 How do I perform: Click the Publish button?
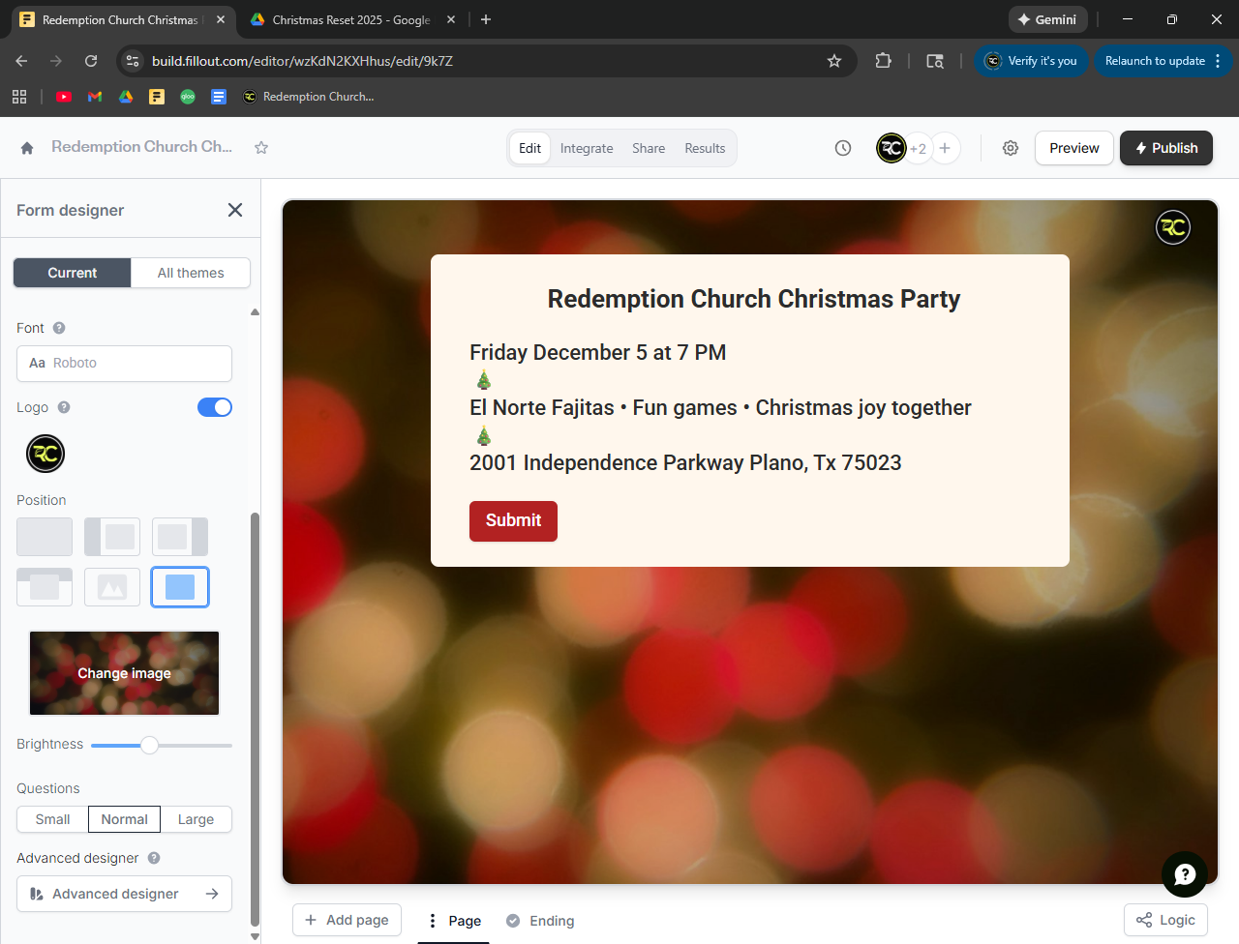point(1165,148)
